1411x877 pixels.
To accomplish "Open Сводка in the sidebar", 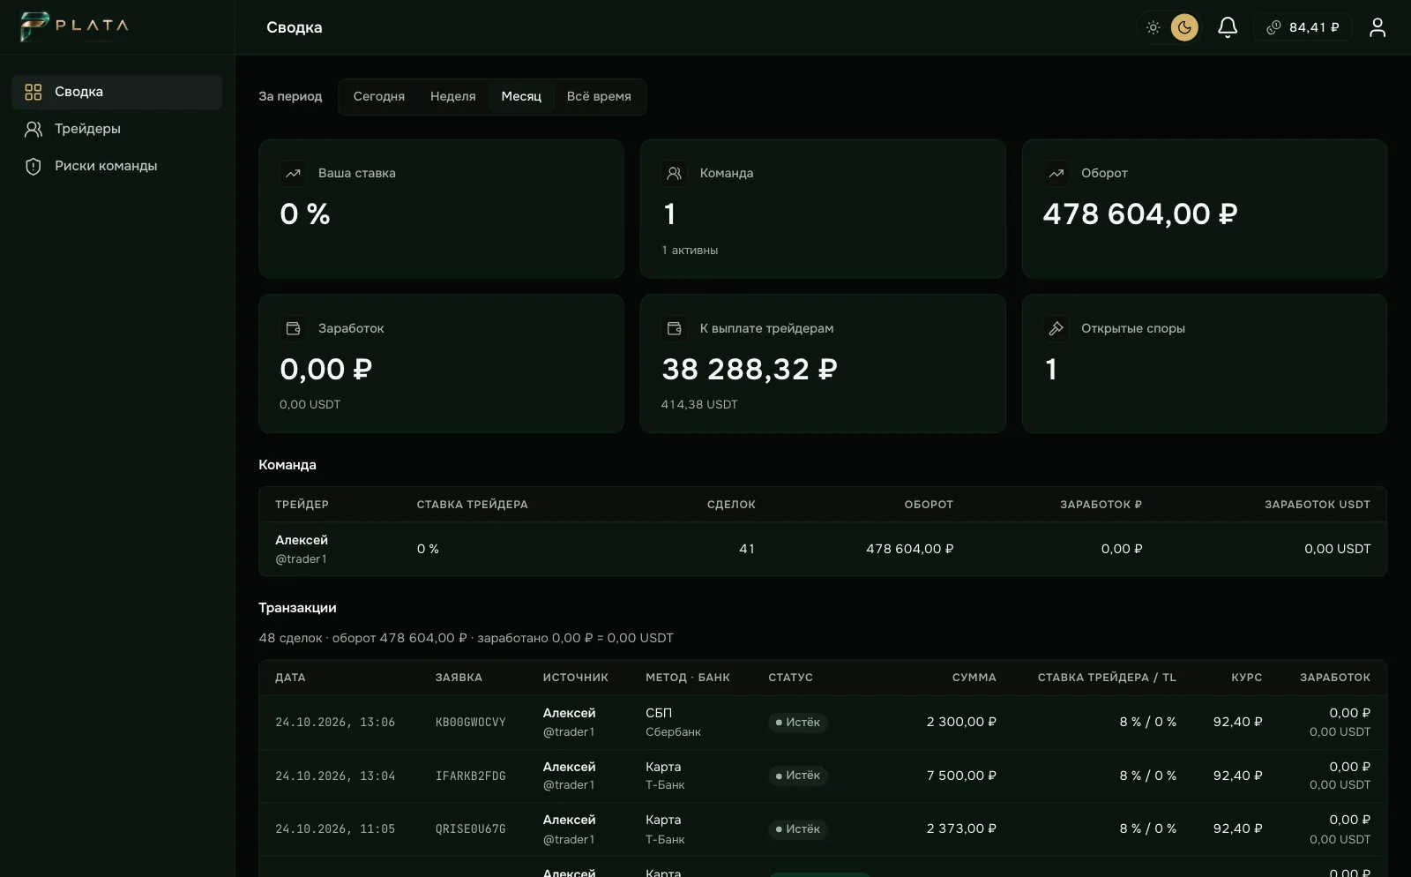I will click(117, 92).
